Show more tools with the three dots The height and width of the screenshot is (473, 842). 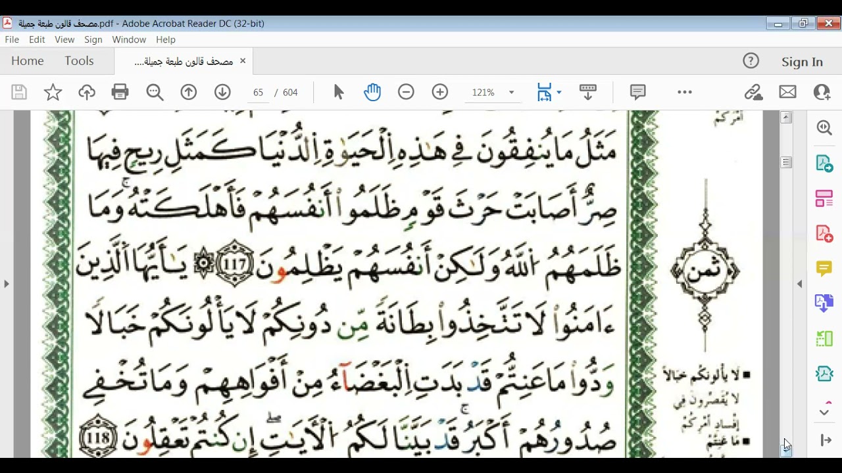pos(685,93)
